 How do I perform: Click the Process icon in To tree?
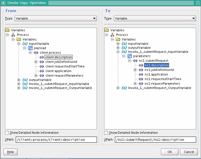coord(112,35)
